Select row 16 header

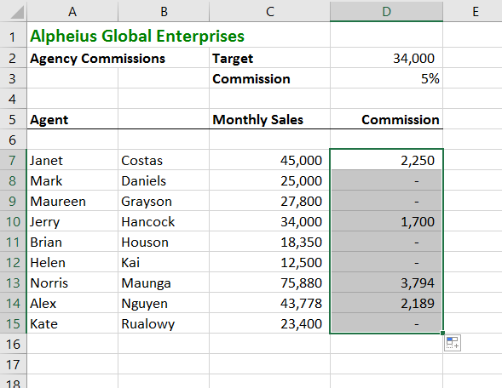(13, 344)
